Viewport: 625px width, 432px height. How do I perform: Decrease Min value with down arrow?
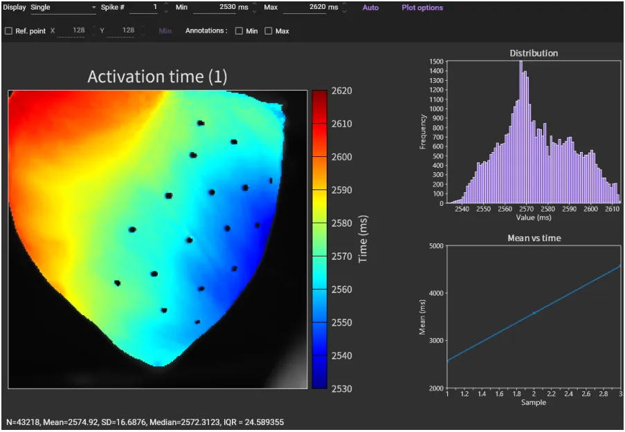253,11
